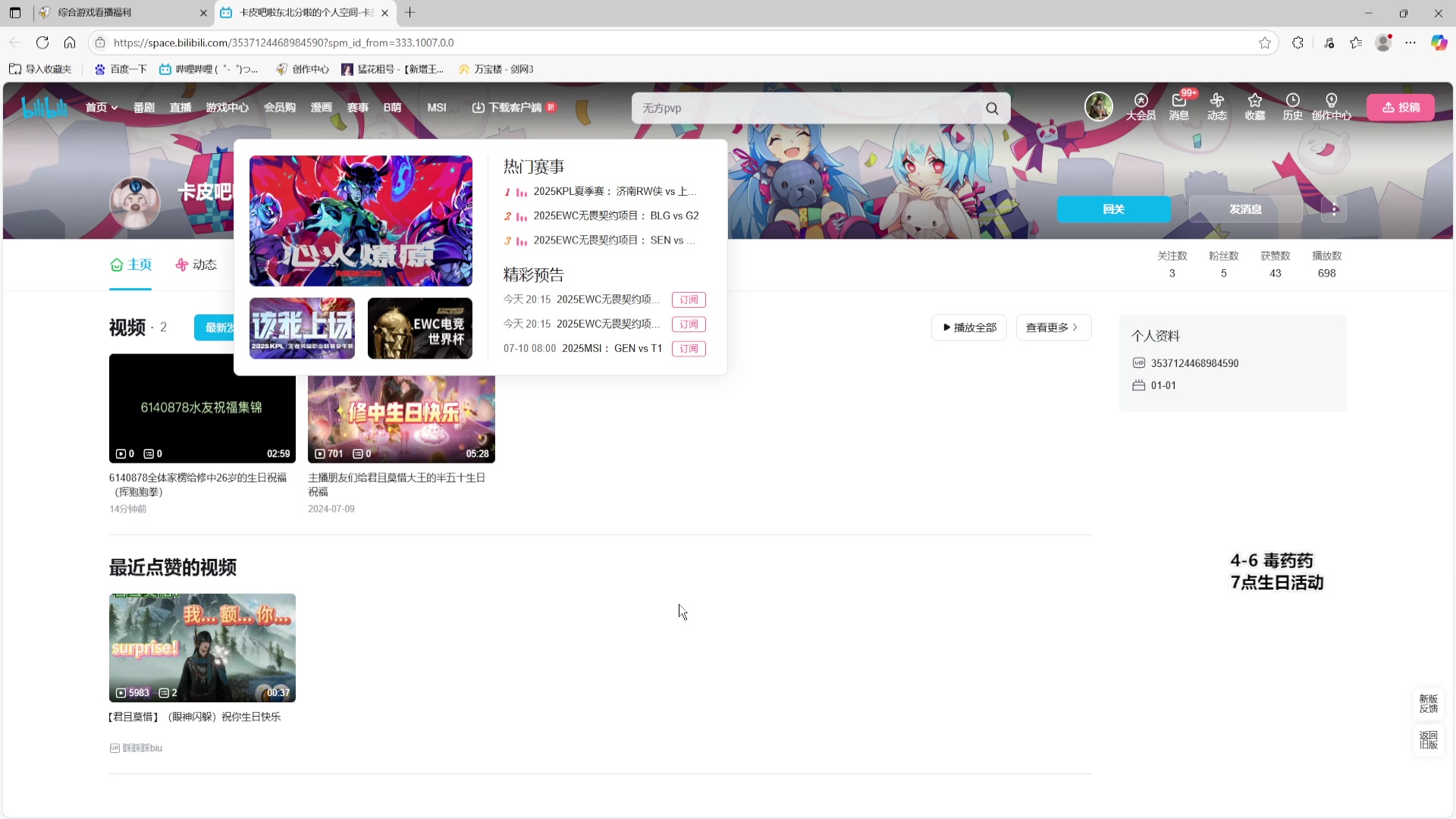Open 万宝楼 - 剑网3 bookmark
Viewport: 1456px width, 819px height.
(496, 69)
